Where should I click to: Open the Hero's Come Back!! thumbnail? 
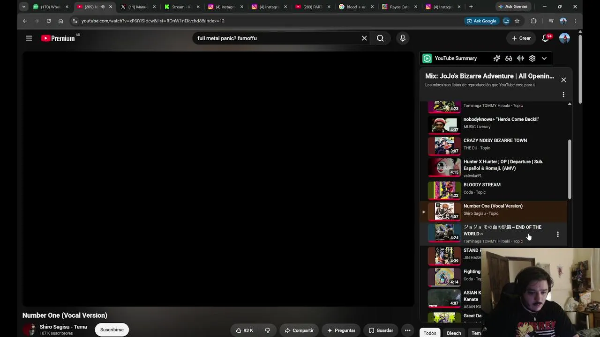(x=444, y=125)
